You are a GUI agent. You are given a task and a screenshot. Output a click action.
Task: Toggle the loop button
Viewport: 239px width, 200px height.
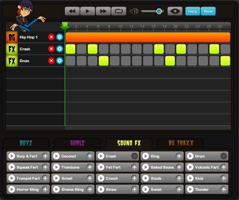coord(119,11)
